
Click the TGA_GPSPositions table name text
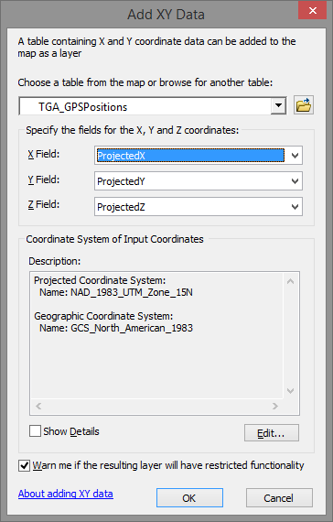tap(83, 107)
